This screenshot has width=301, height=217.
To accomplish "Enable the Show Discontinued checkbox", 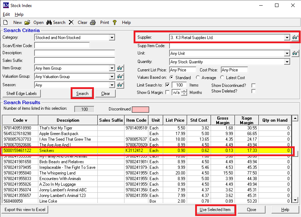I will pos(254,85).
